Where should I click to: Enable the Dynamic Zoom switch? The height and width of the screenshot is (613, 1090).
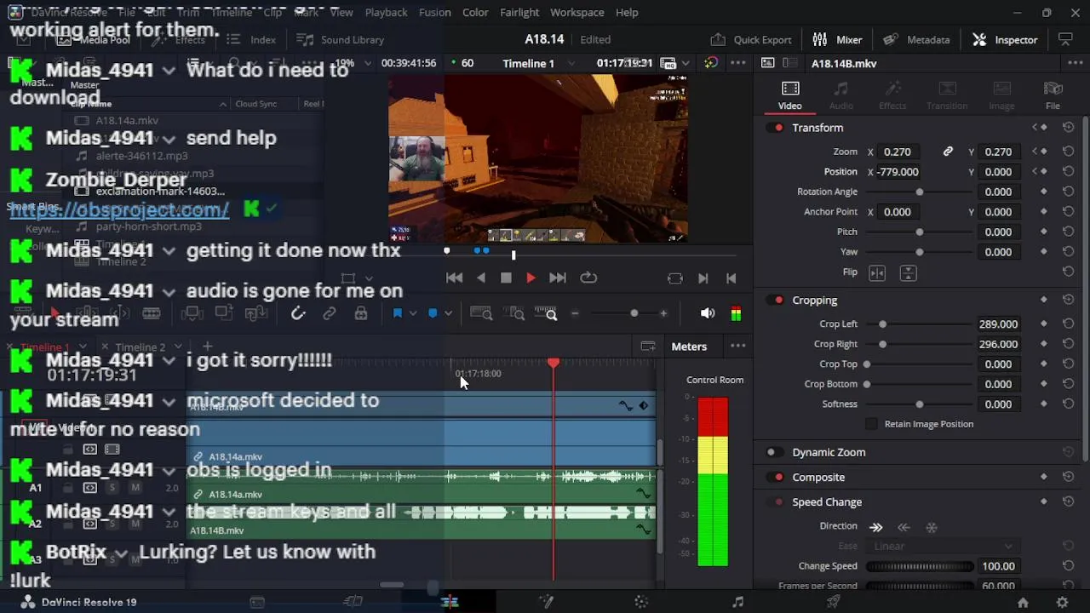point(775,453)
